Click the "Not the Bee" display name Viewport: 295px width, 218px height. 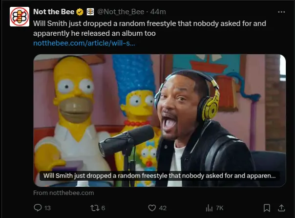coord(54,12)
